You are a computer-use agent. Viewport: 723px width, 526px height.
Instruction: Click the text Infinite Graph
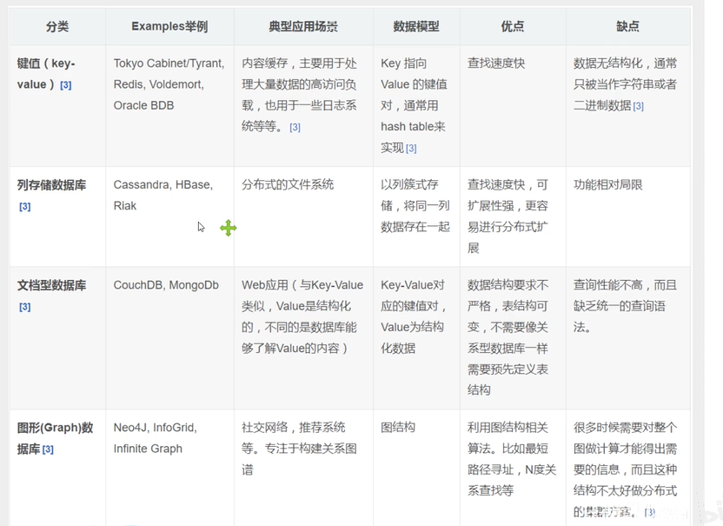(148, 449)
